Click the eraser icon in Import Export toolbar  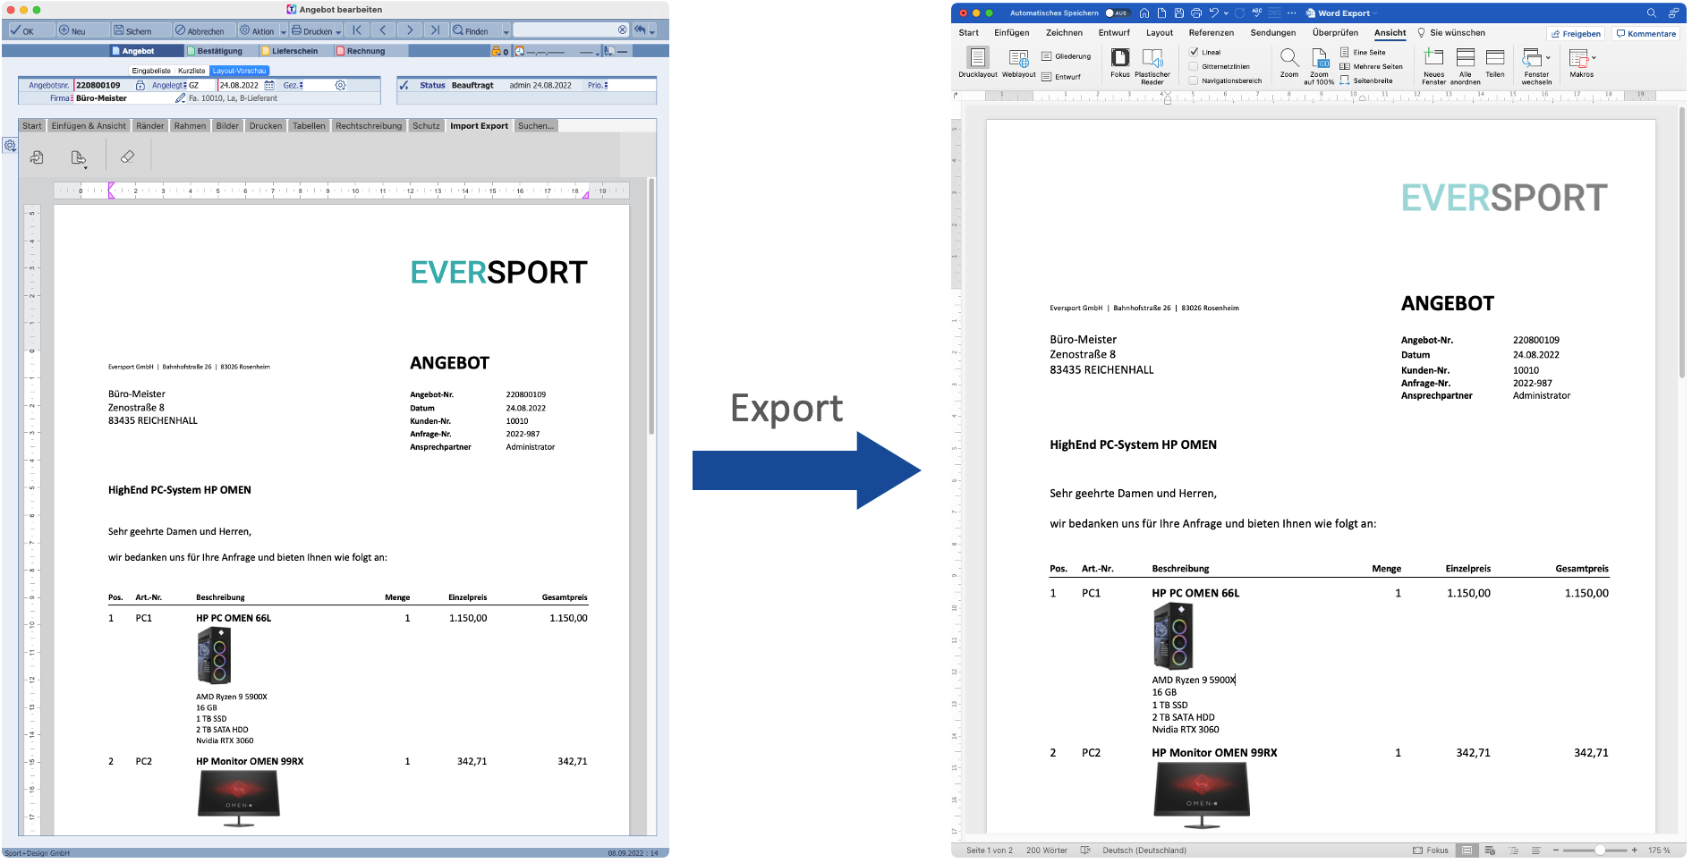coord(128,157)
